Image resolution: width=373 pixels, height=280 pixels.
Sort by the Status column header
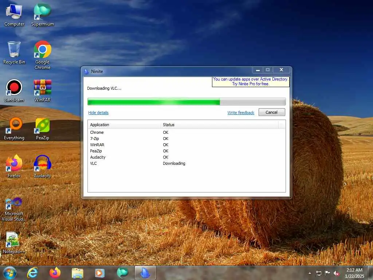[x=219, y=125]
